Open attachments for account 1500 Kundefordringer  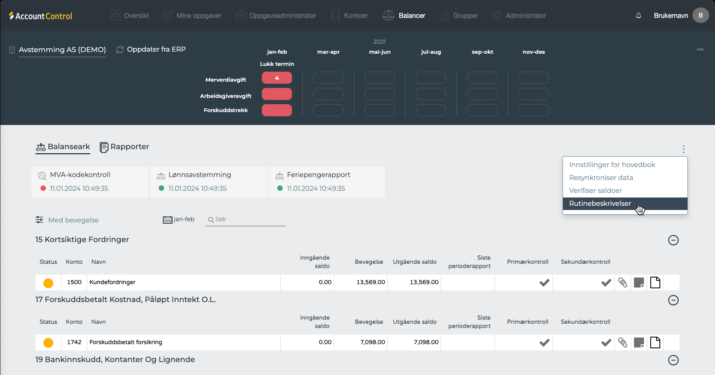tap(622, 282)
